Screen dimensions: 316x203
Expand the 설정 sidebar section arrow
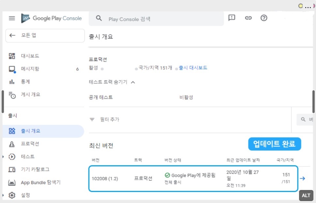point(3,195)
